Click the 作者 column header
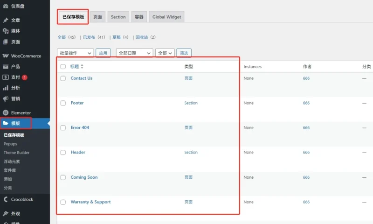Viewport: 373px width, 224px height. pyautogui.click(x=307, y=67)
